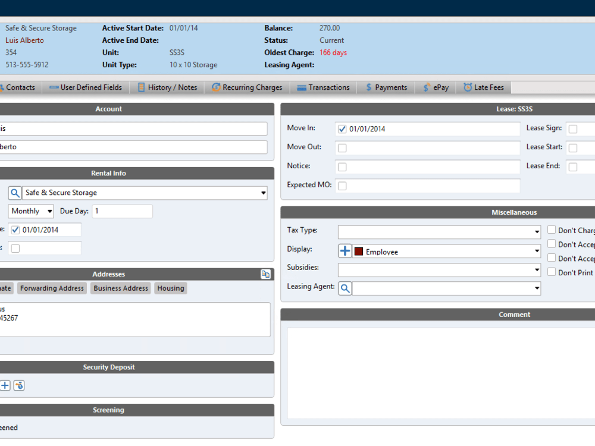This screenshot has width=595, height=446.
Task: Uncheck the Move In date checkbox
Action: pyautogui.click(x=342, y=129)
